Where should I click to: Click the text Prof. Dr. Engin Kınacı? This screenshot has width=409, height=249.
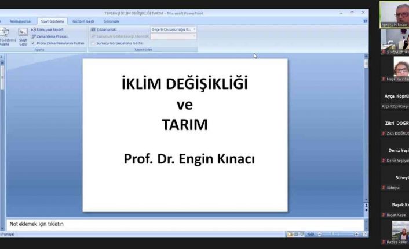click(x=189, y=159)
